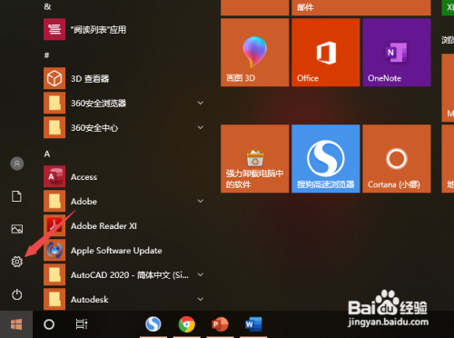Open the Cortana (小娜) tile
This screenshot has height=338, width=454.
click(397, 159)
